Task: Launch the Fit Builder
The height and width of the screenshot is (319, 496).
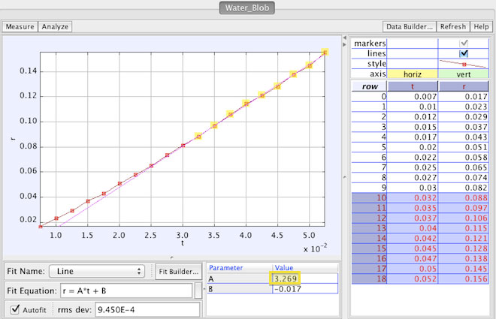Action: pos(177,271)
